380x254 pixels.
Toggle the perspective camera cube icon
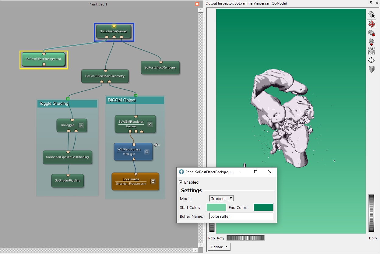coord(371,69)
